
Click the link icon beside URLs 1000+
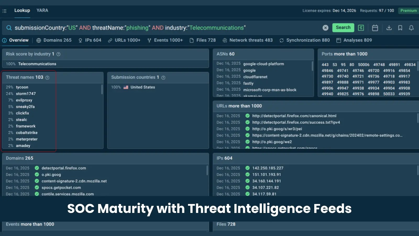[110, 40]
